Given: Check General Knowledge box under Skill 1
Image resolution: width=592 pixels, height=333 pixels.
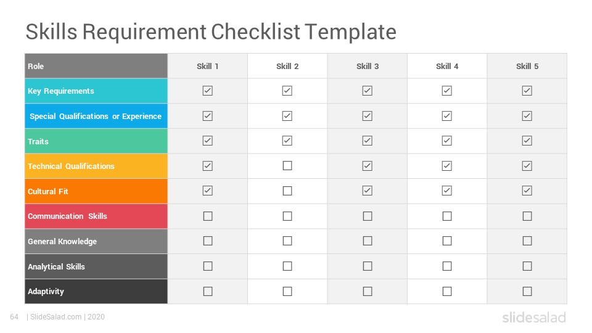Looking at the screenshot, I should point(208,241).
